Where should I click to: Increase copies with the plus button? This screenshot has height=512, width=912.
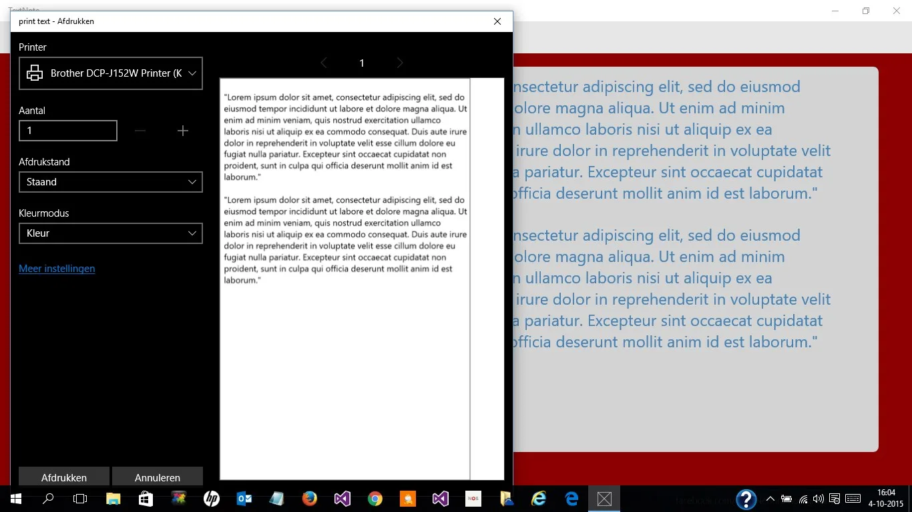tap(183, 131)
